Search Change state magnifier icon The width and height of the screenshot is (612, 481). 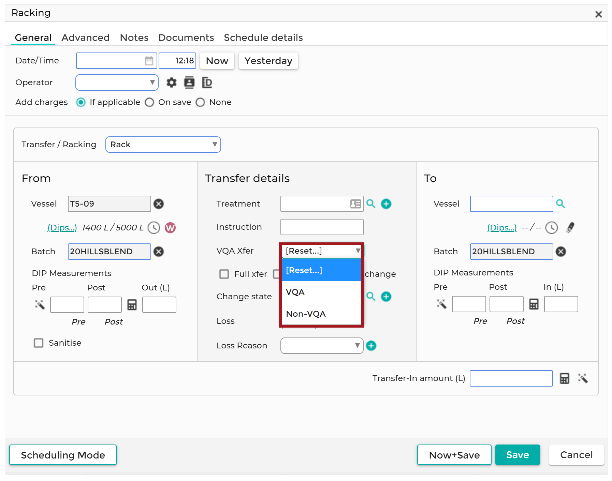371,297
